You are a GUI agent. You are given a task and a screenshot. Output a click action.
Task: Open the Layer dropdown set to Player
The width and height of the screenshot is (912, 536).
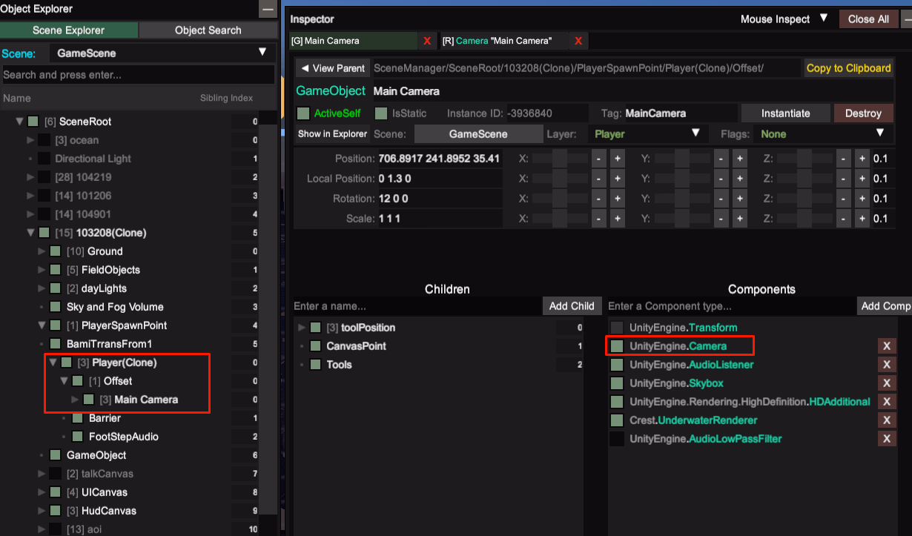(x=645, y=134)
